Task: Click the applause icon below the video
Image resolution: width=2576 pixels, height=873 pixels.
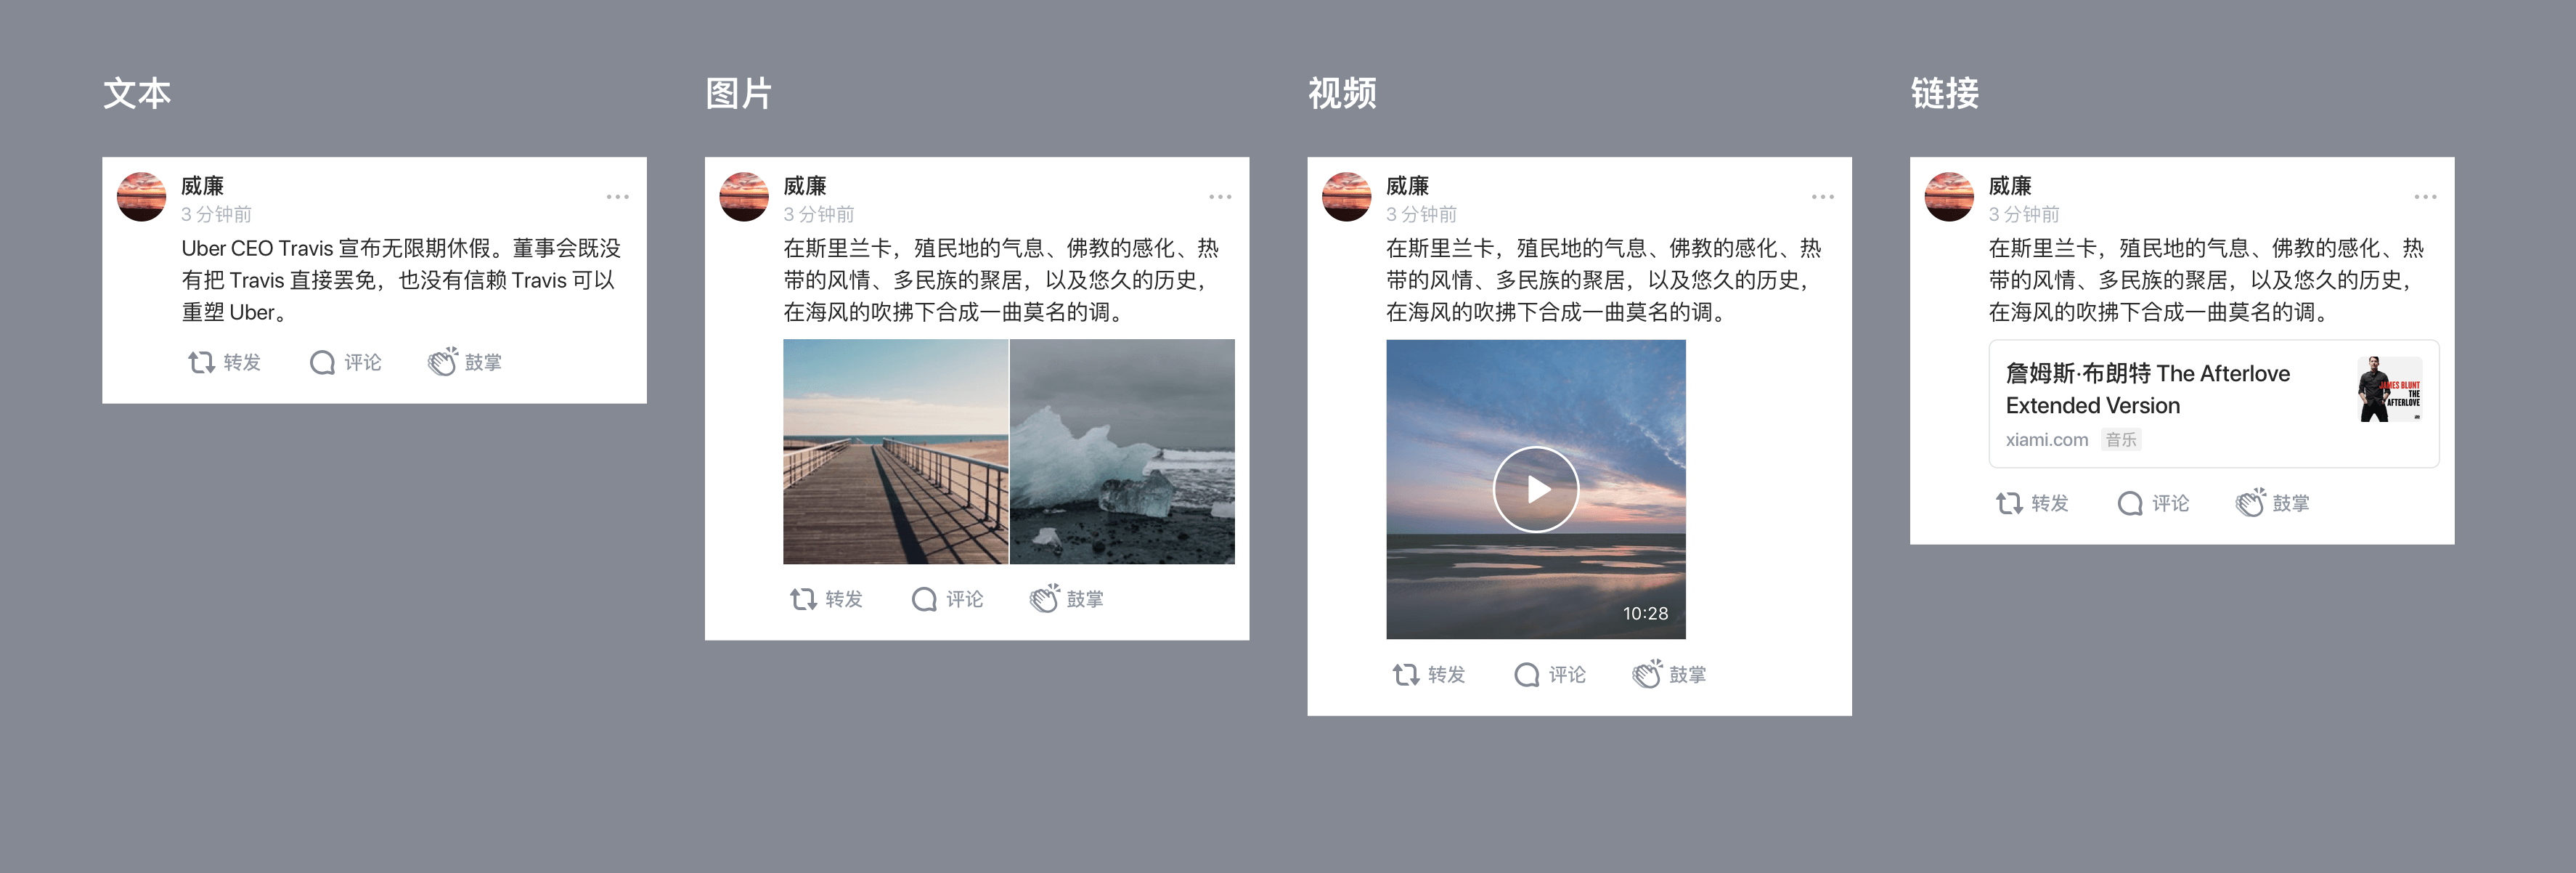Action: pyautogui.click(x=1647, y=674)
